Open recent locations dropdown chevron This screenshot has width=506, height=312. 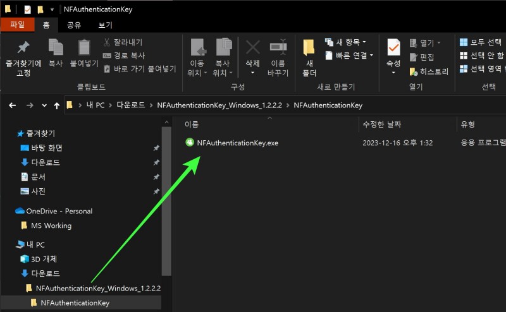pyautogui.click(x=44, y=105)
